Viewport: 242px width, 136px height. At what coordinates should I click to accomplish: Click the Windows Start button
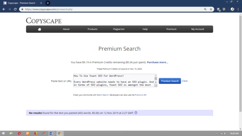pyautogui.click(x=3, y=133)
